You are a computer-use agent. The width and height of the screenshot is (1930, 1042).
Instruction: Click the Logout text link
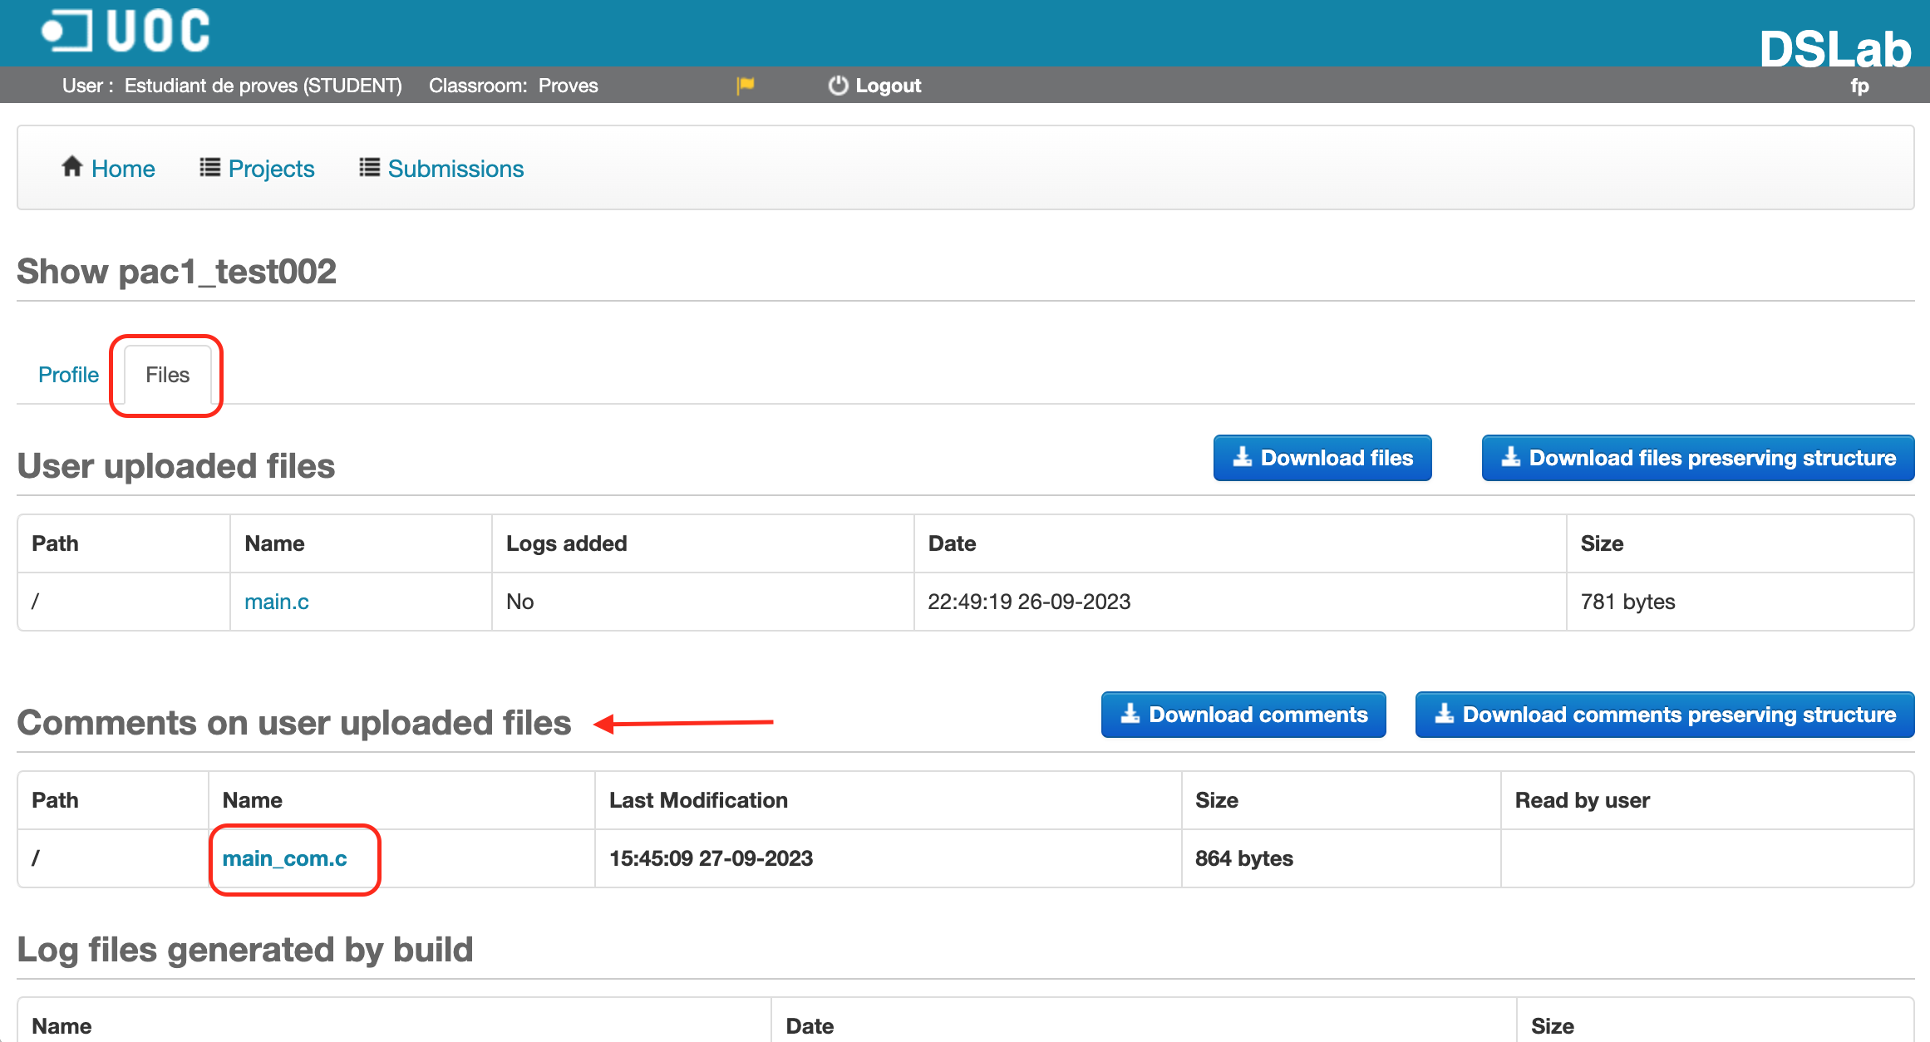pyautogui.click(x=888, y=86)
